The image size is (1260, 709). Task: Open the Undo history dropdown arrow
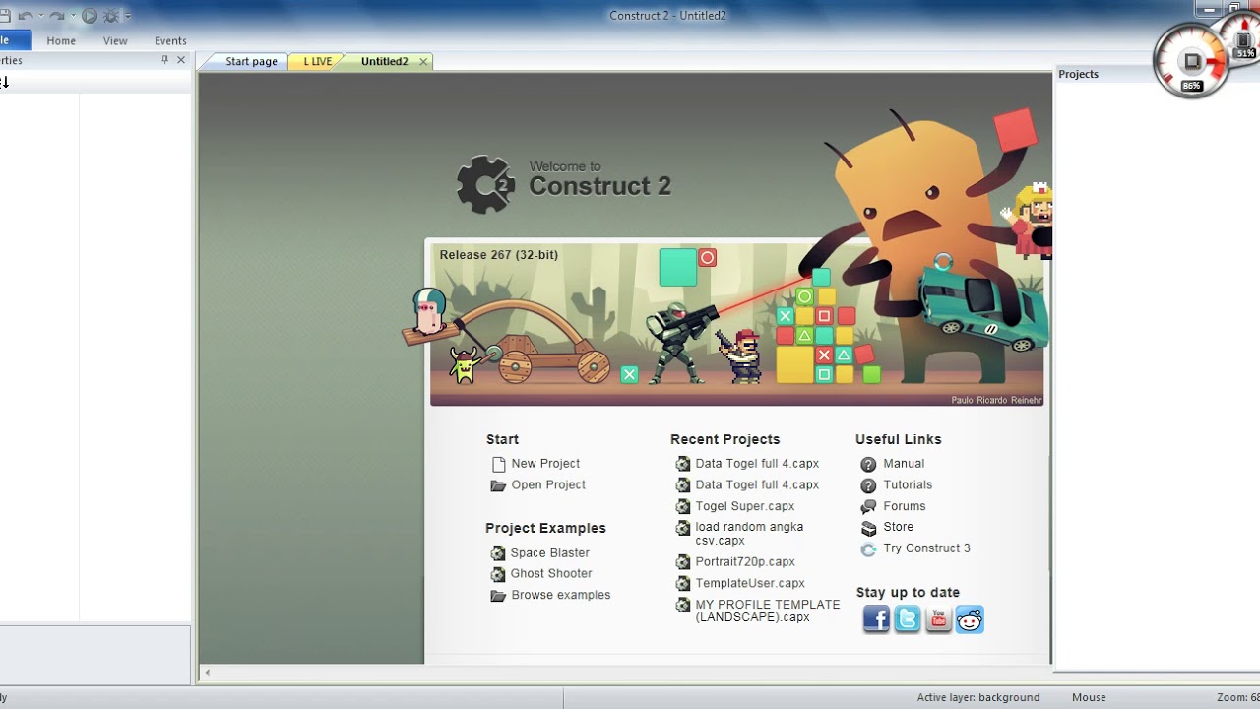40,16
